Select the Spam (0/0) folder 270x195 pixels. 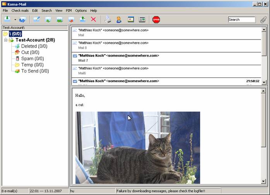tap(32, 59)
